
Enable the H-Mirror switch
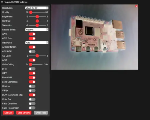tap(32, 86)
